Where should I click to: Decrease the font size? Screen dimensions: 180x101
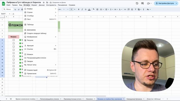pos(68,9)
